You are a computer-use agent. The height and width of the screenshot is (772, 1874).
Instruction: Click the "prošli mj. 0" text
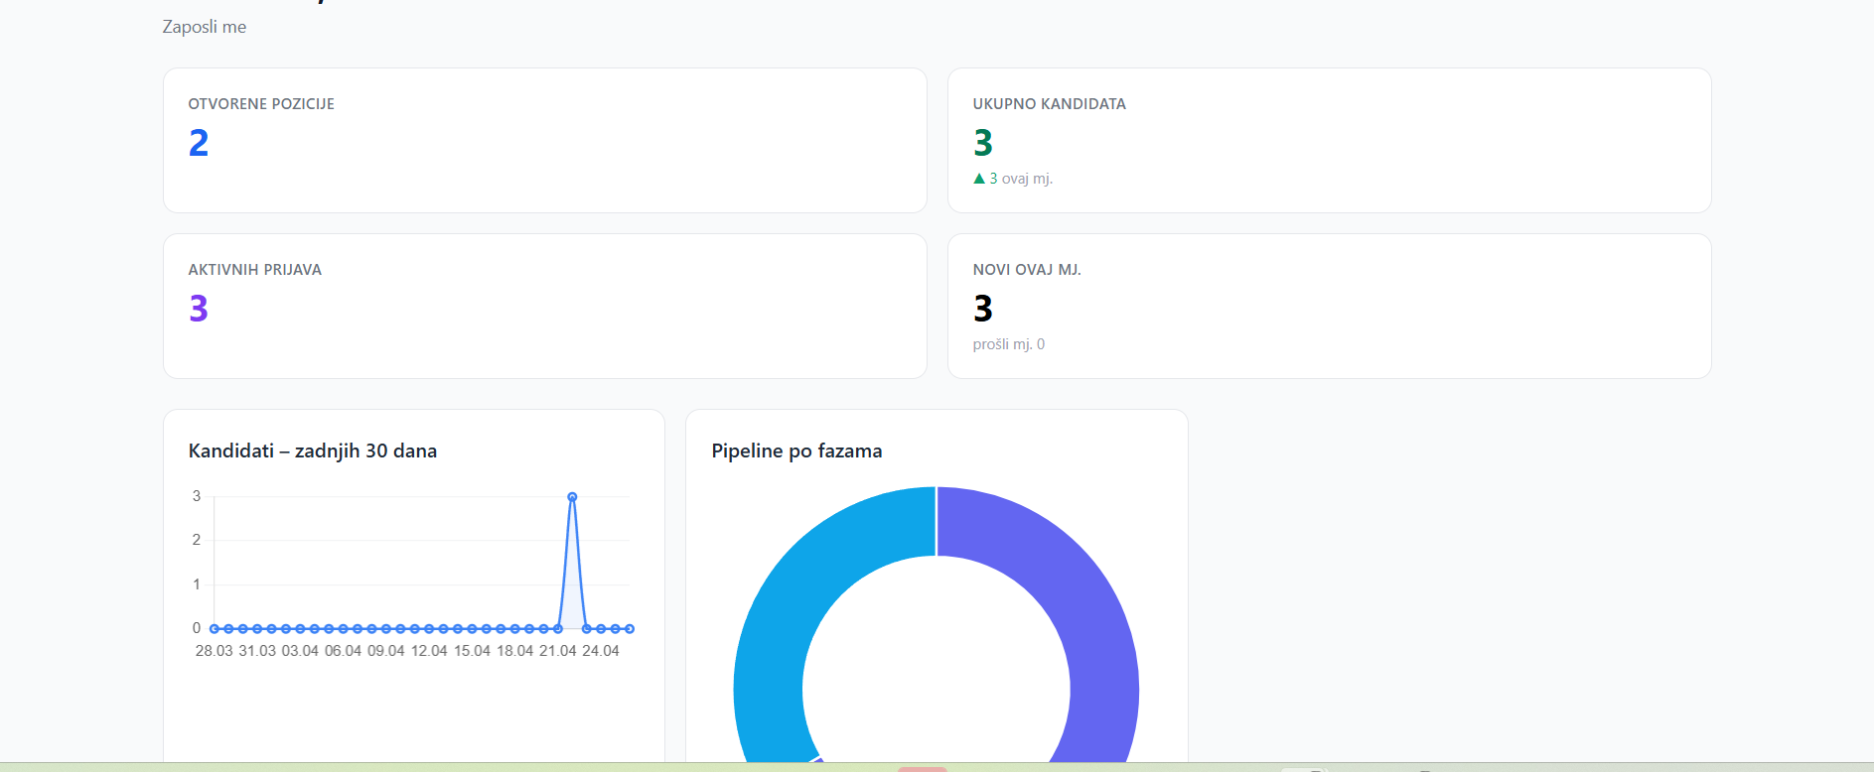click(x=1009, y=344)
